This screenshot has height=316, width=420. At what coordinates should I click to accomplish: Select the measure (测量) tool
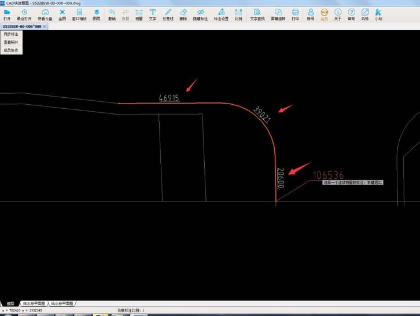pyautogui.click(x=139, y=14)
